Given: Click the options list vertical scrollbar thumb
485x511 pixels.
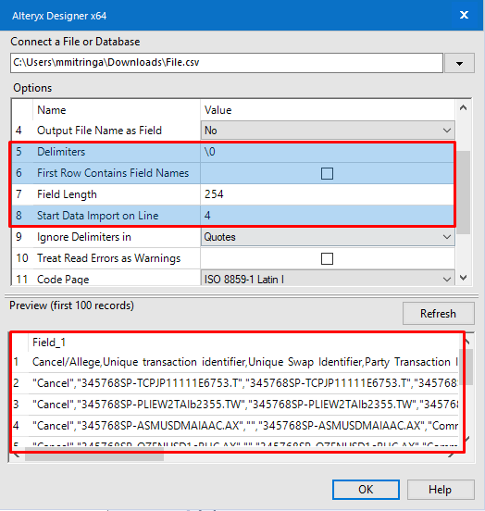Looking at the screenshot, I should point(463,193).
